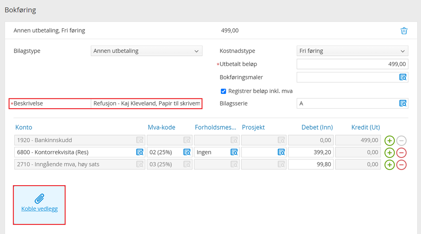Screen dimensions: 421x234
Task: Click the Annen utbetaling, Fri føring header
Action: tap(49, 31)
